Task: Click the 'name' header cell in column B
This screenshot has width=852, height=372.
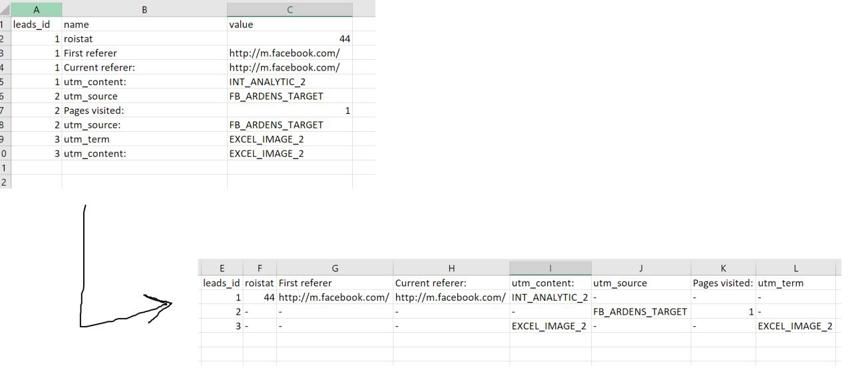Action: click(x=144, y=25)
